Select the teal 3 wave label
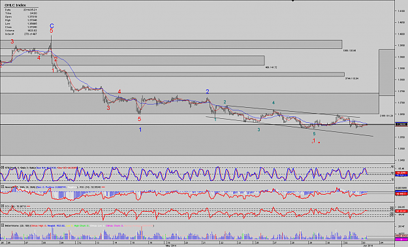The width and height of the screenshot is (408, 247). (259, 129)
